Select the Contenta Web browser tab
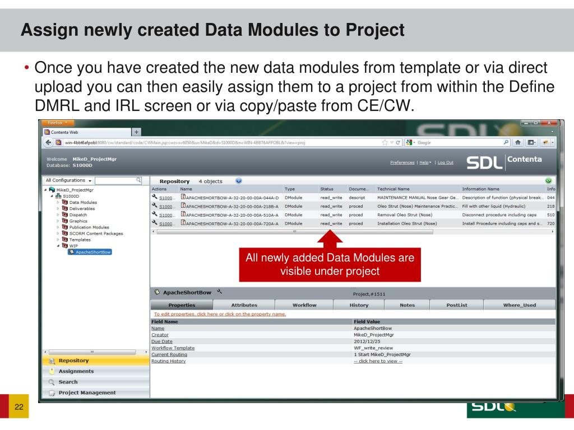The width and height of the screenshot is (574, 430). point(87,132)
